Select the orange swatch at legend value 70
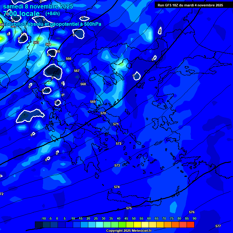This screenshot has height=233, width=233. coord(160,225)
